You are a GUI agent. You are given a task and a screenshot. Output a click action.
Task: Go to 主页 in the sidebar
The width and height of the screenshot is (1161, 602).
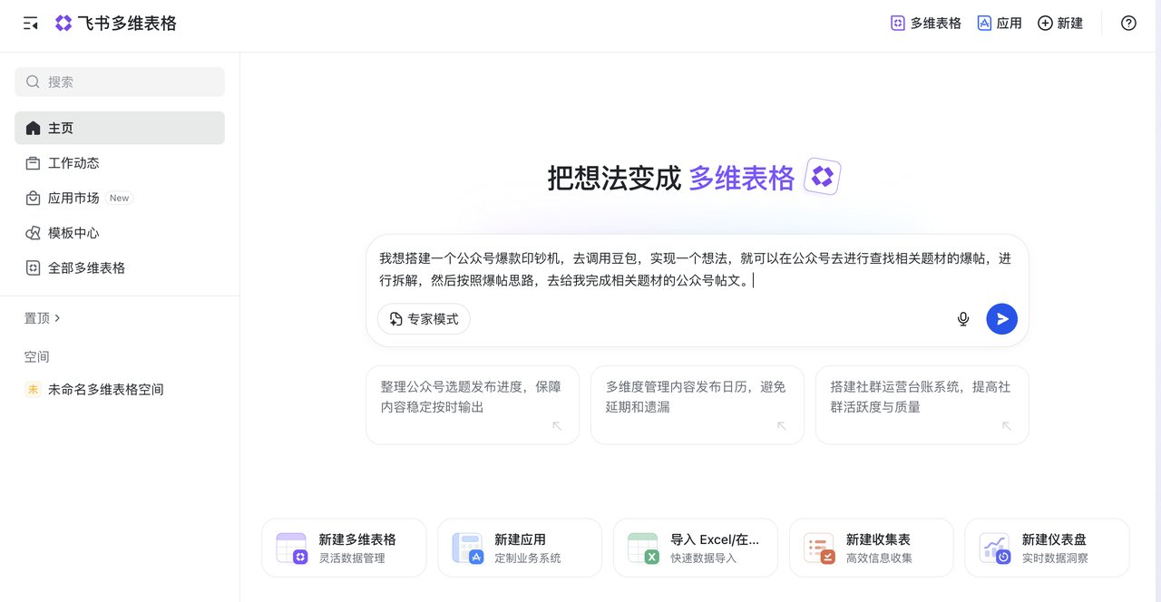(x=120, y=128)
